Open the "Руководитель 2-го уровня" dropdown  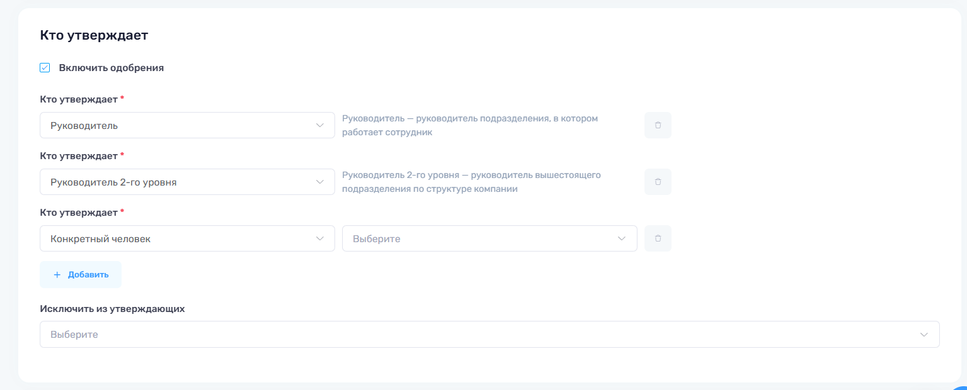176,182
